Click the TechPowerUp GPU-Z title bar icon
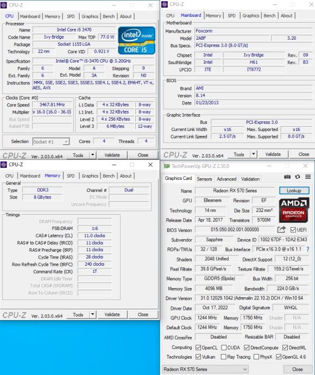 pyautogui.click(x=167, y=166)
